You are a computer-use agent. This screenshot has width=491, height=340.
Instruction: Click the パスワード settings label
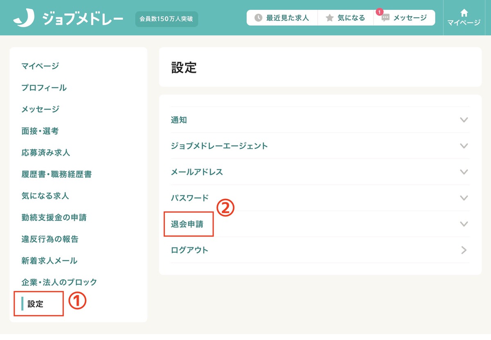pos(190,198)
